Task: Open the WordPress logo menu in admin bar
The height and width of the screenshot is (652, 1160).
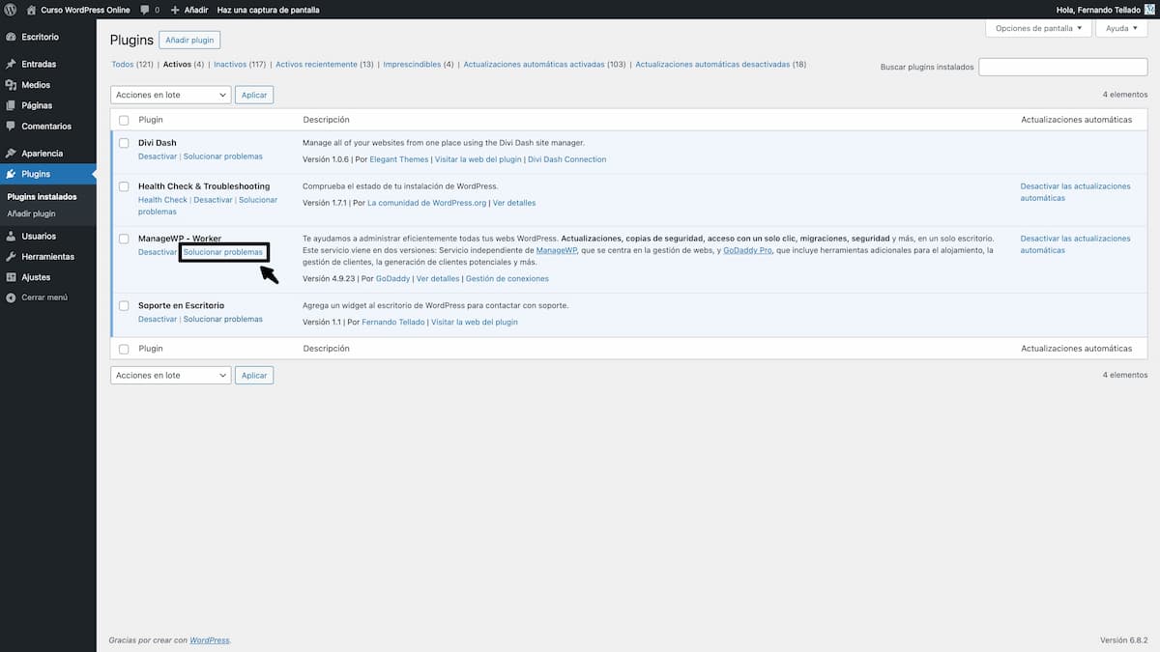Action: [x=11, y=9]
